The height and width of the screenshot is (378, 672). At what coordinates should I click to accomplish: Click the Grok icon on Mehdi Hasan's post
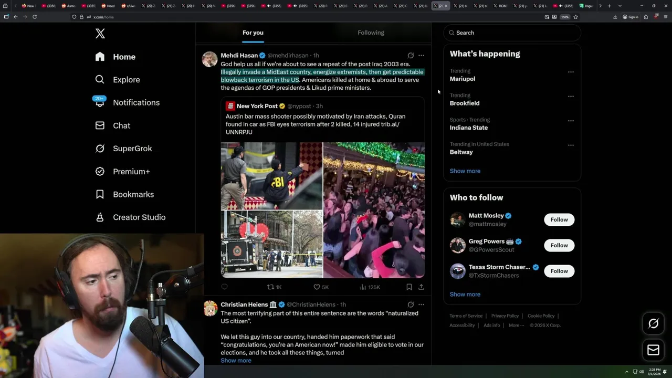(411, 55)
